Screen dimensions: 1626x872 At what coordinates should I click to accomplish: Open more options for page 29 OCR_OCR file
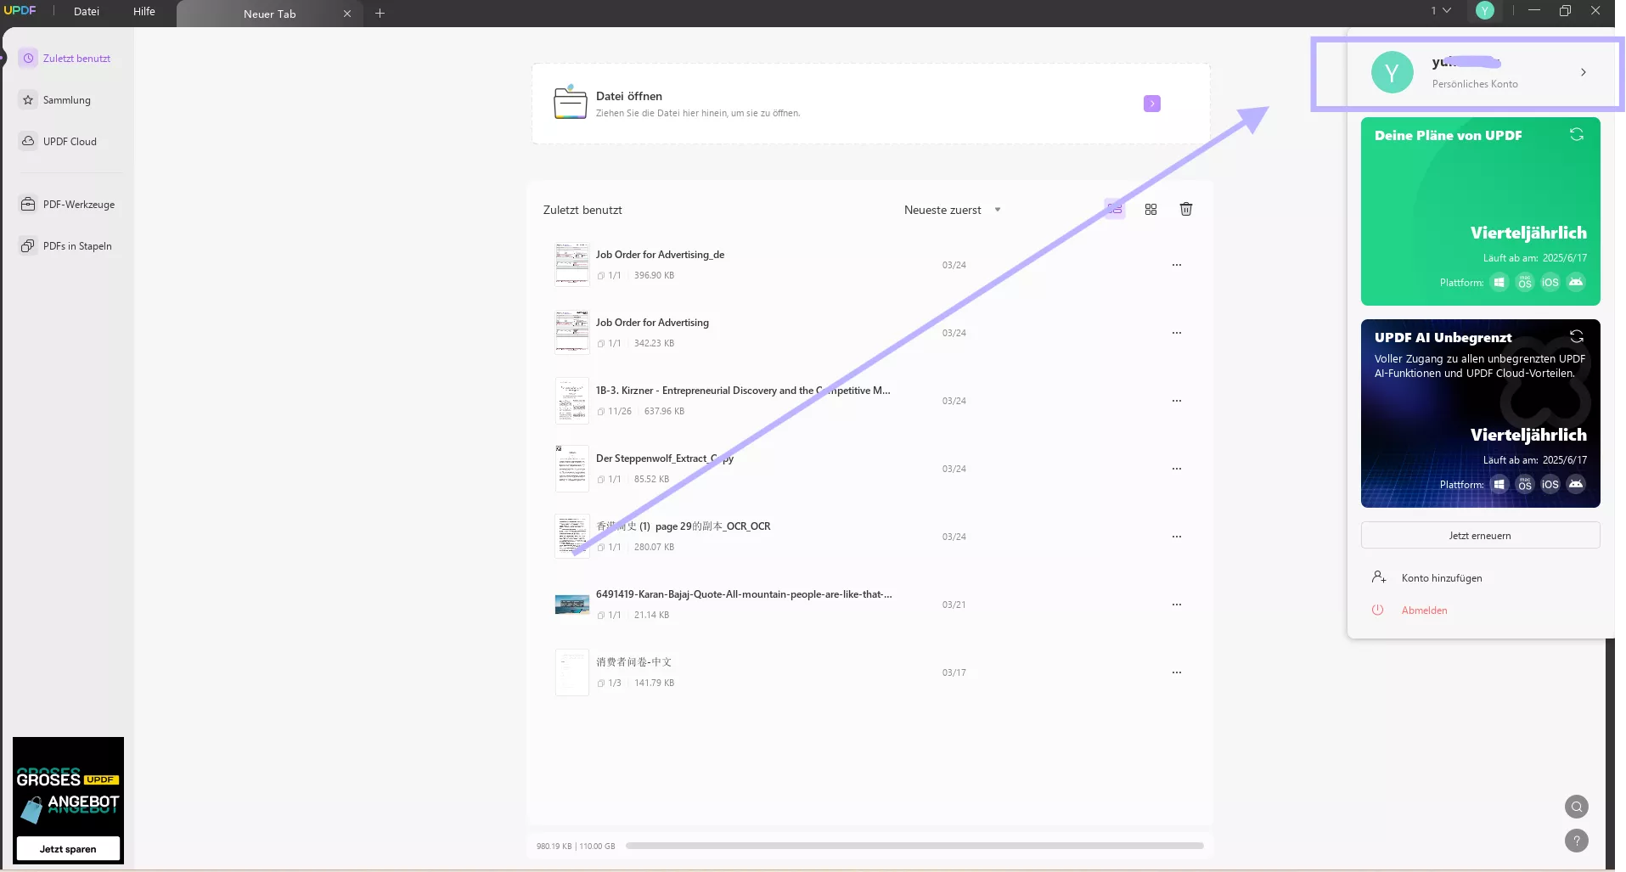[1177, 537]
